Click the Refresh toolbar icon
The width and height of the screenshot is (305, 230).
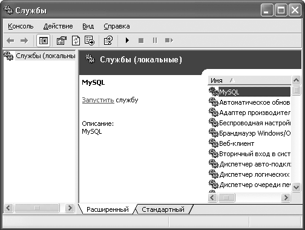(76, 41)
